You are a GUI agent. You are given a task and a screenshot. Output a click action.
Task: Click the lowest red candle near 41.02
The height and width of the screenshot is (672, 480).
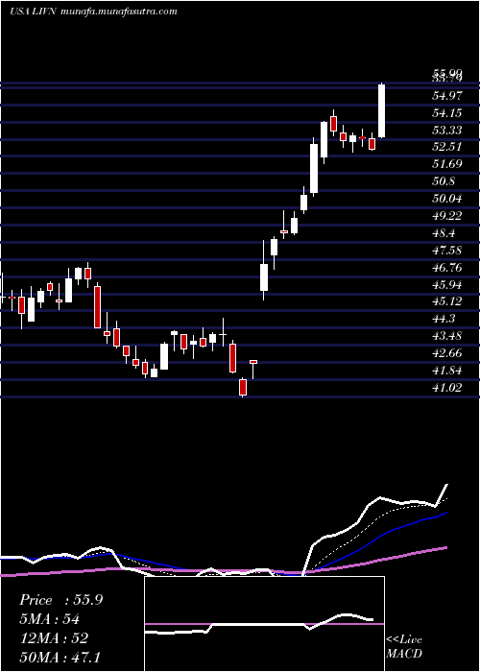[x=243, y=388]
